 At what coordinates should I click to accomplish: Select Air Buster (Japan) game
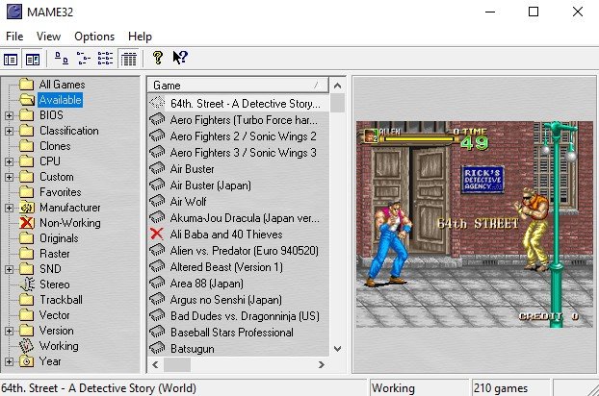point(211,186)
